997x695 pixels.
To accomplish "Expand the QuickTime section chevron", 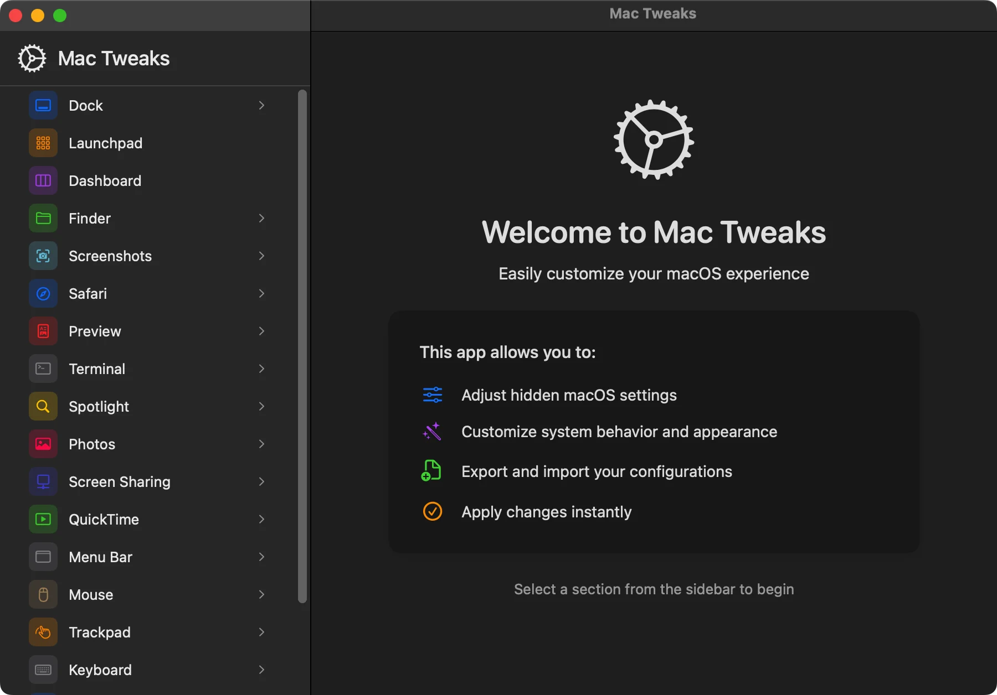I will pyautogui.click(x=261, y=519).
